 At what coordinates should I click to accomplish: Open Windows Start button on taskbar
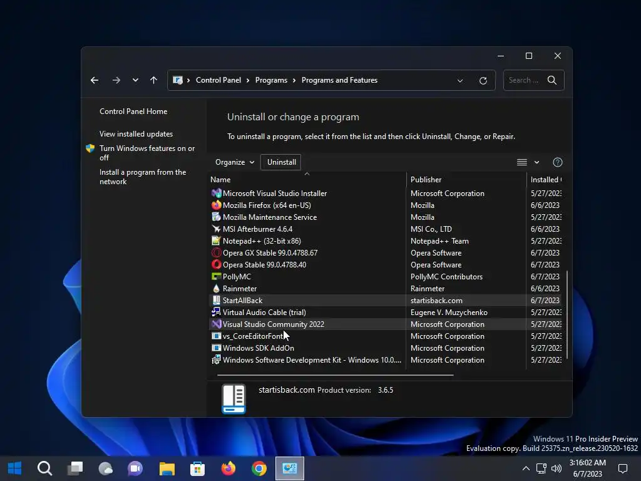click(x=15, y=468)
